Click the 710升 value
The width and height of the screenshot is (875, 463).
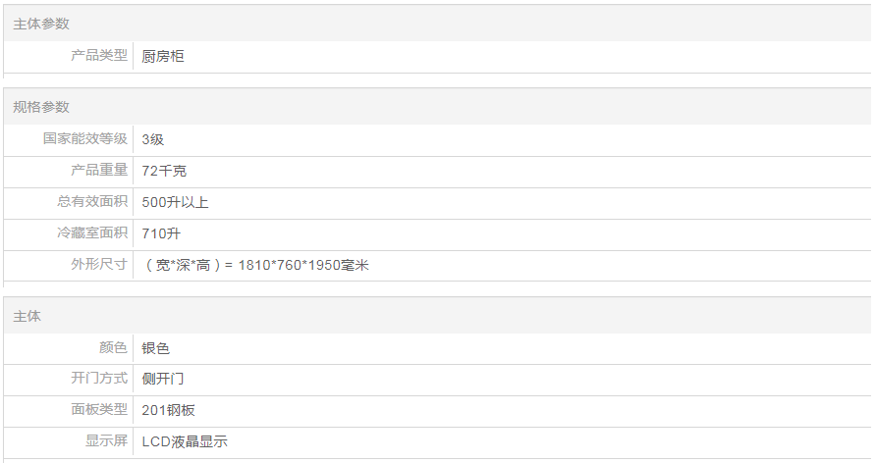(x=162, y=233)
